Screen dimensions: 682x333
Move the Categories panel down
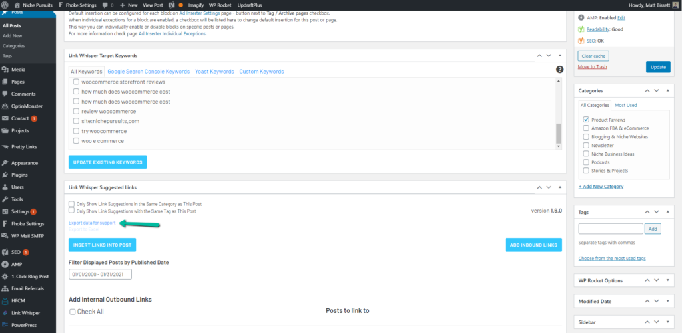click(656, 91)
